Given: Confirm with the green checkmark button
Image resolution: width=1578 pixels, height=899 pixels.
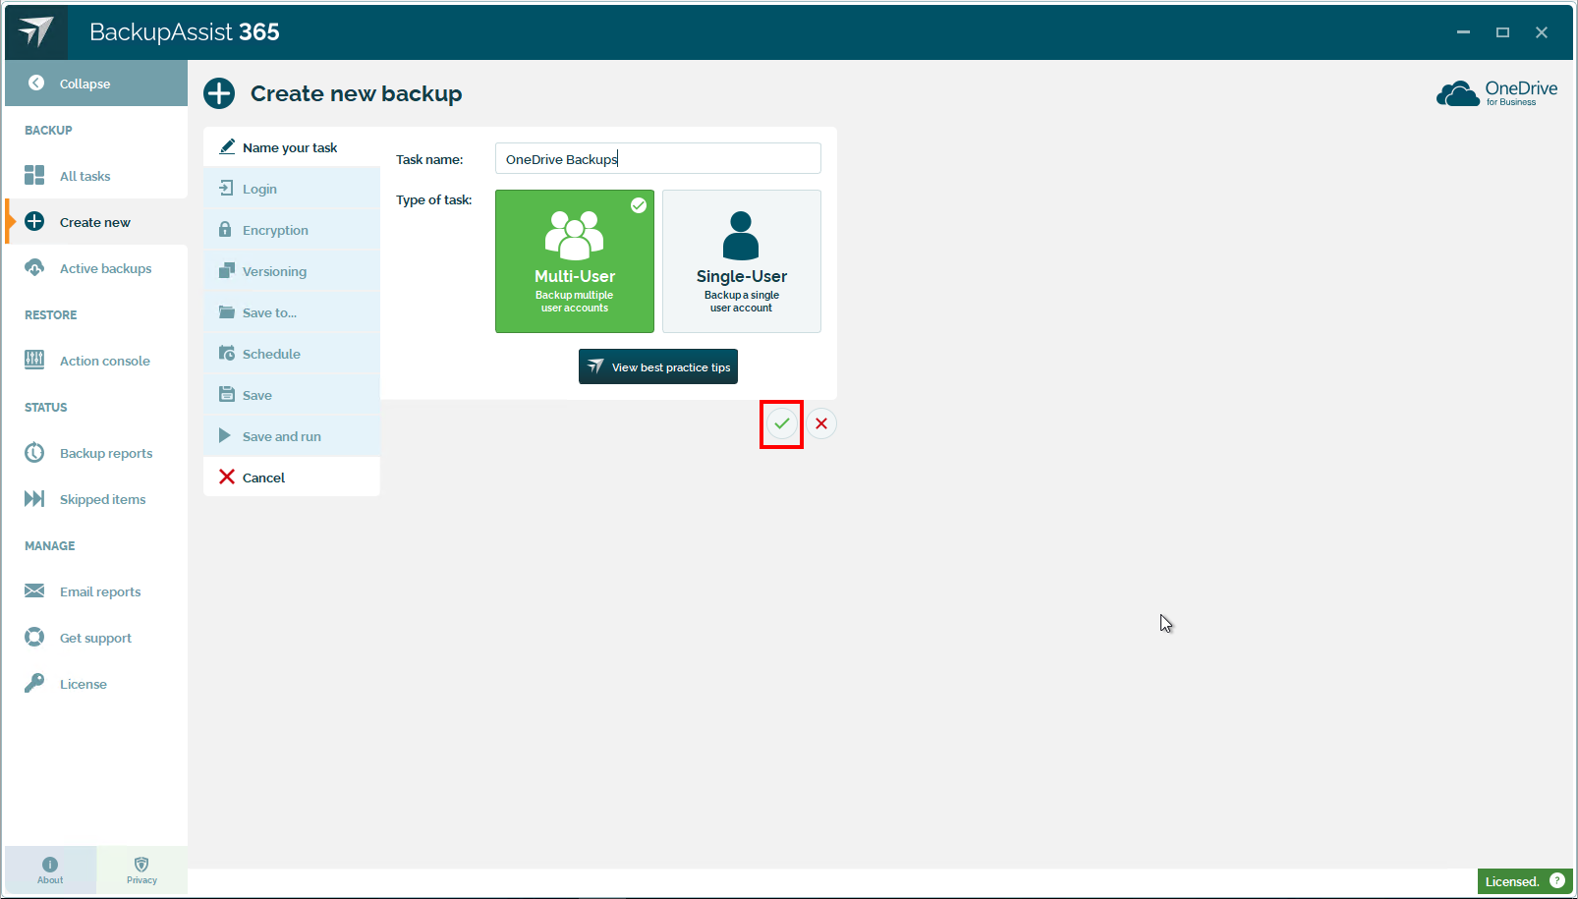Looking at the screenshot, I should (x=782, y=423).
